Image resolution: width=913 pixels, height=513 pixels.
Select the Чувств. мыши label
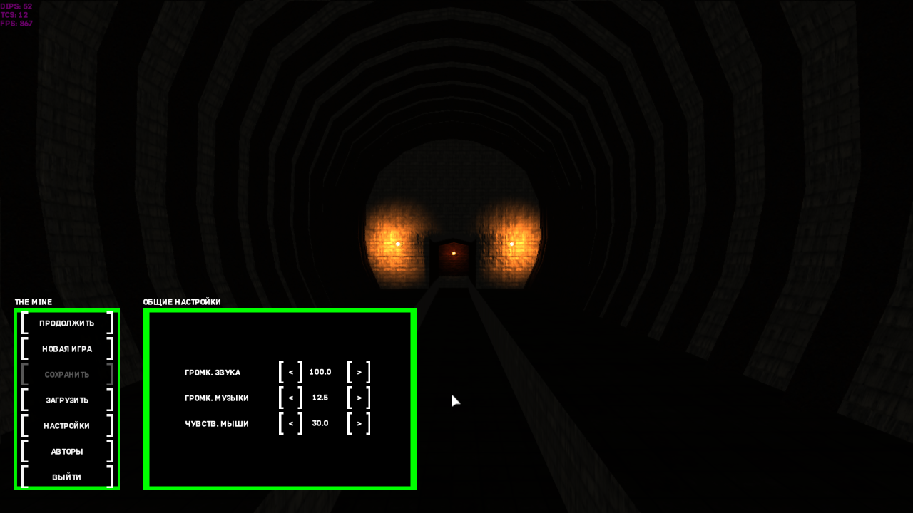tap(217, 423)
